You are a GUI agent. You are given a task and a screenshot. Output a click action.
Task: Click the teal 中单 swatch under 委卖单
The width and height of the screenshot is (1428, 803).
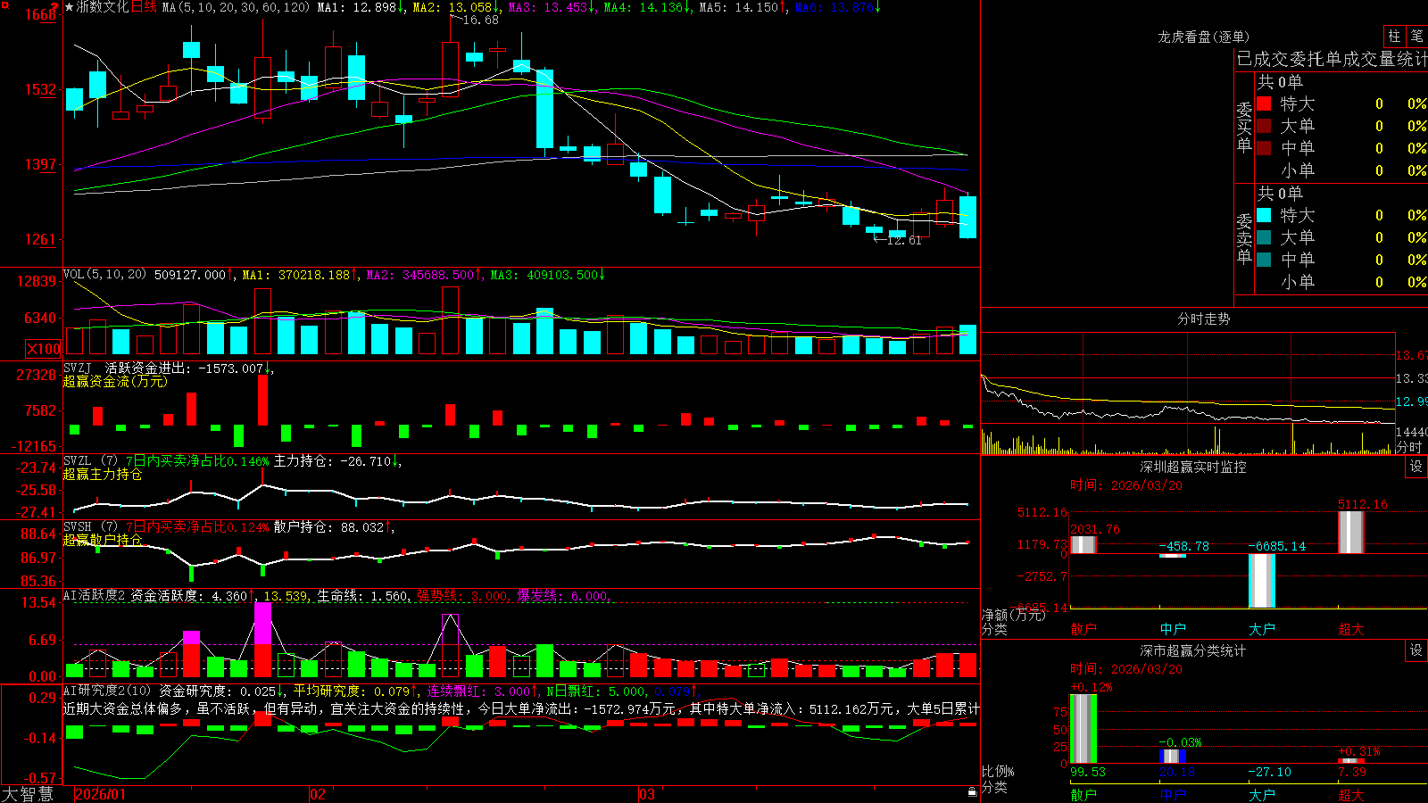[1264, 259]
